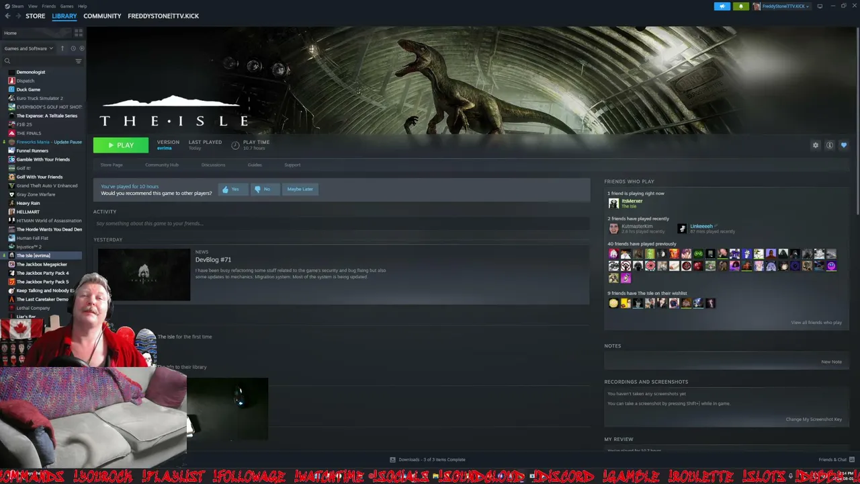
Task: Create a New Note
Action: (831, 362)
